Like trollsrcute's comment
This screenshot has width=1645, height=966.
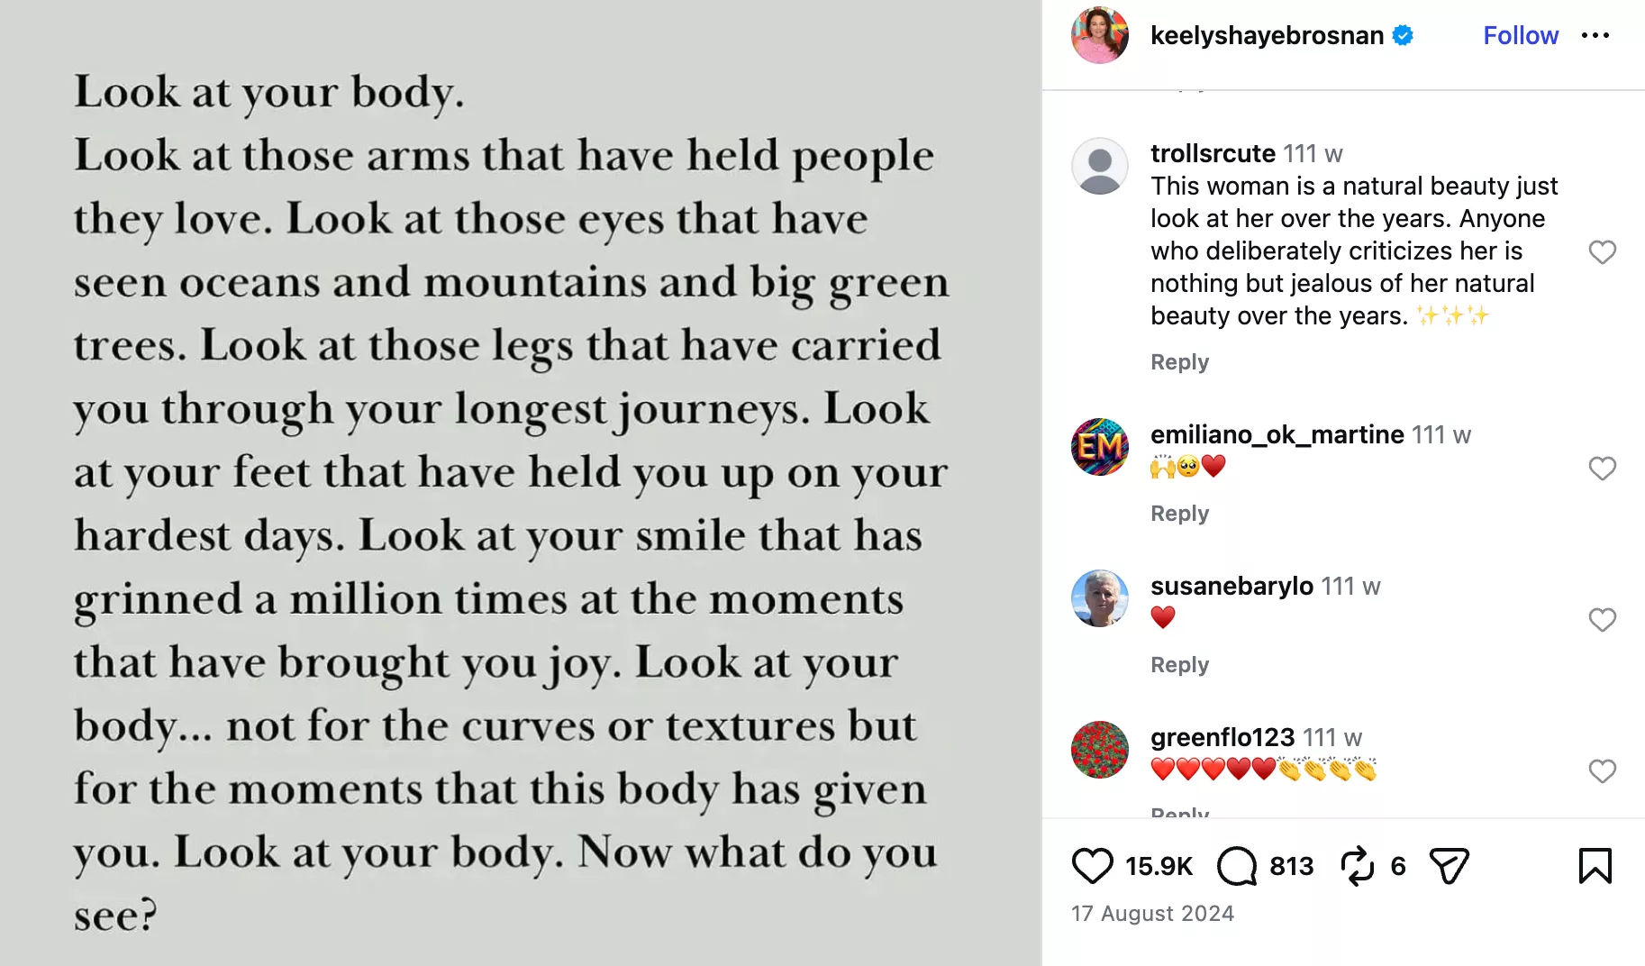coord(1602,251)
